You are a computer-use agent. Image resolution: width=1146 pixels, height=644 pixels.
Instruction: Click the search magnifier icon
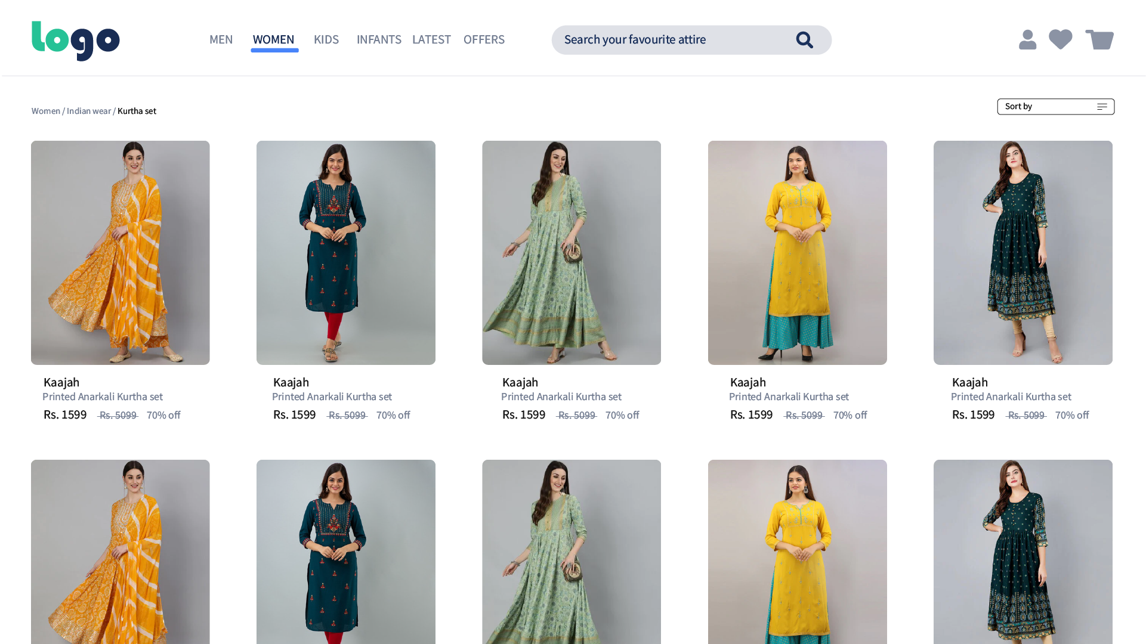[804, 40]
